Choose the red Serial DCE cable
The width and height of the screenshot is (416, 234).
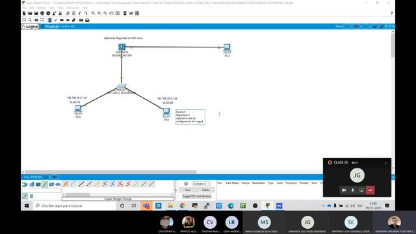pos(120,184)
